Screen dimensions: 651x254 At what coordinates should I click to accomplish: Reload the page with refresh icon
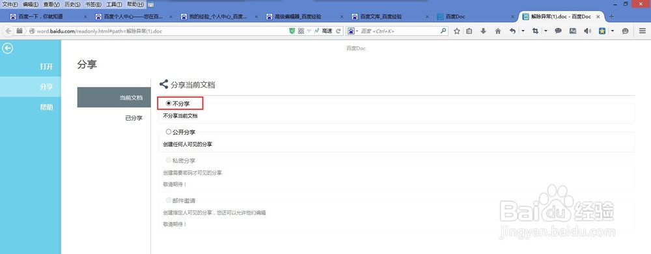coord(338,31)
